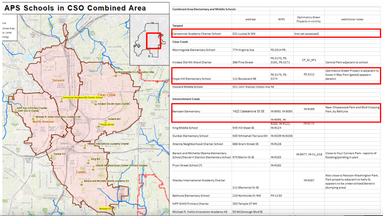Select the Benteen Elementary cell in the table
Screen dimensions: 383x216
tap(186, 111)
